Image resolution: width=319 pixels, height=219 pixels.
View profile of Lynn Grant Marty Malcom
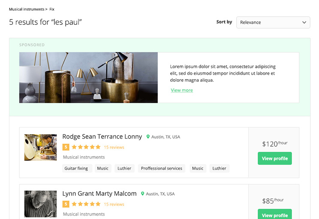pyautogui.click(x=275, y=214)
